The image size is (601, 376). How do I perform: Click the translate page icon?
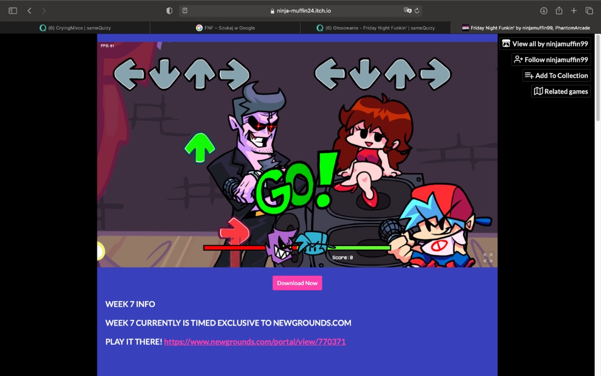coord(407,11)
